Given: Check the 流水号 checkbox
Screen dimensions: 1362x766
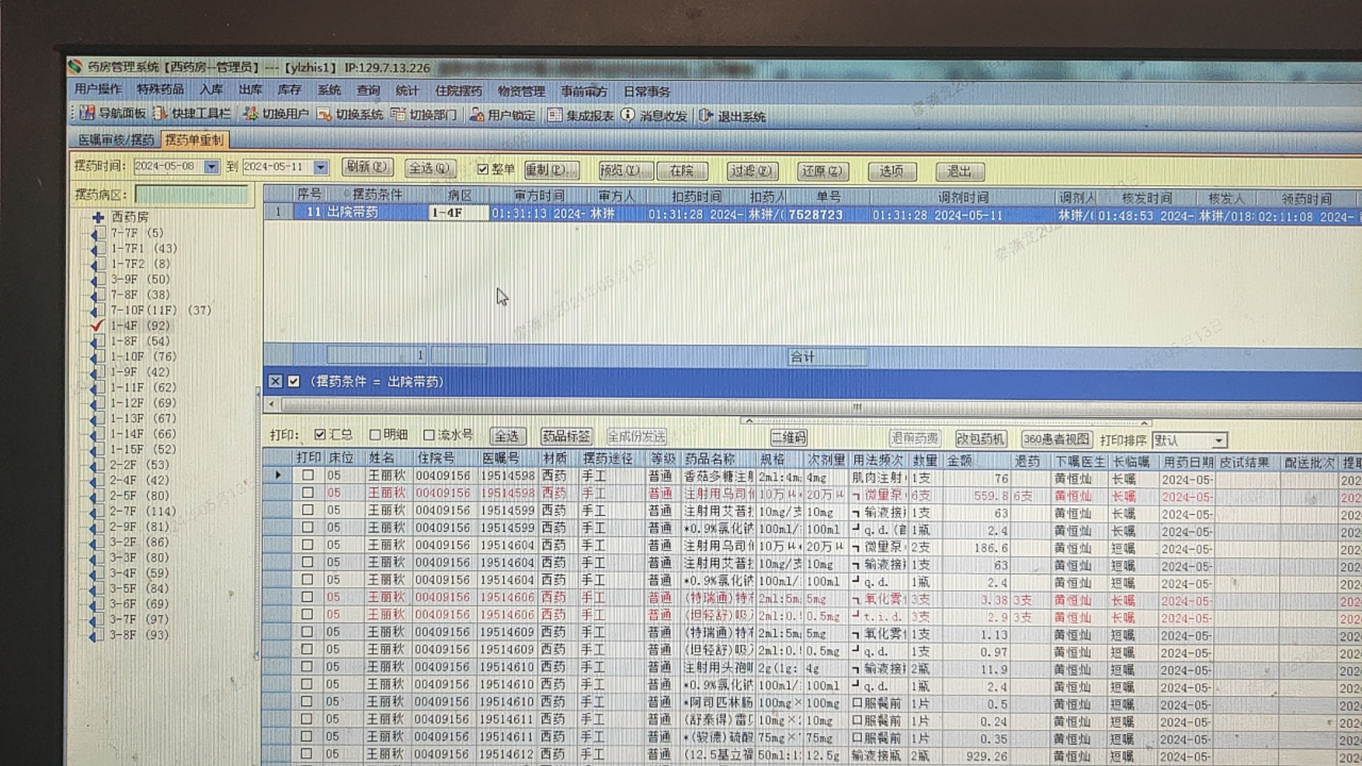Looking at the screenshot, I should pyautogui.click(x=428, y=435).
